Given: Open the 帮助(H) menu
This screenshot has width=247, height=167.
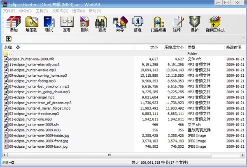Looking at the screenshot, I should 95,11.
